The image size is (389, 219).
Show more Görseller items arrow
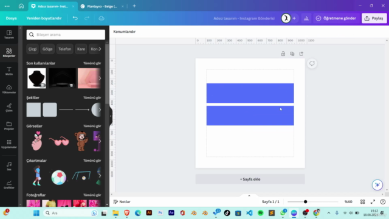coord(100,141)
